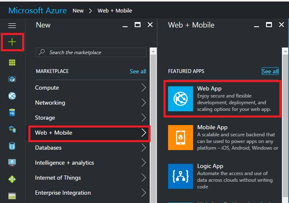Click the Logic App icon

pyautogui.click(x=181, y=176)
